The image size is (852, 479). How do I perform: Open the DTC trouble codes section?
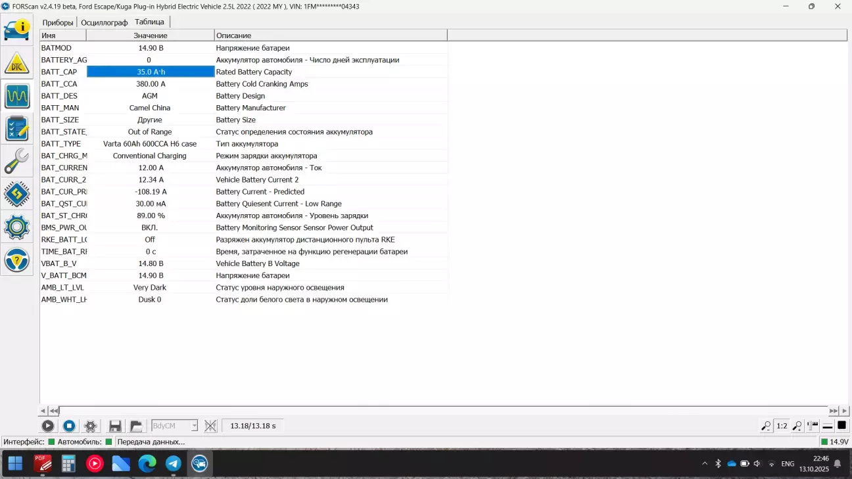tap(17, 63)
